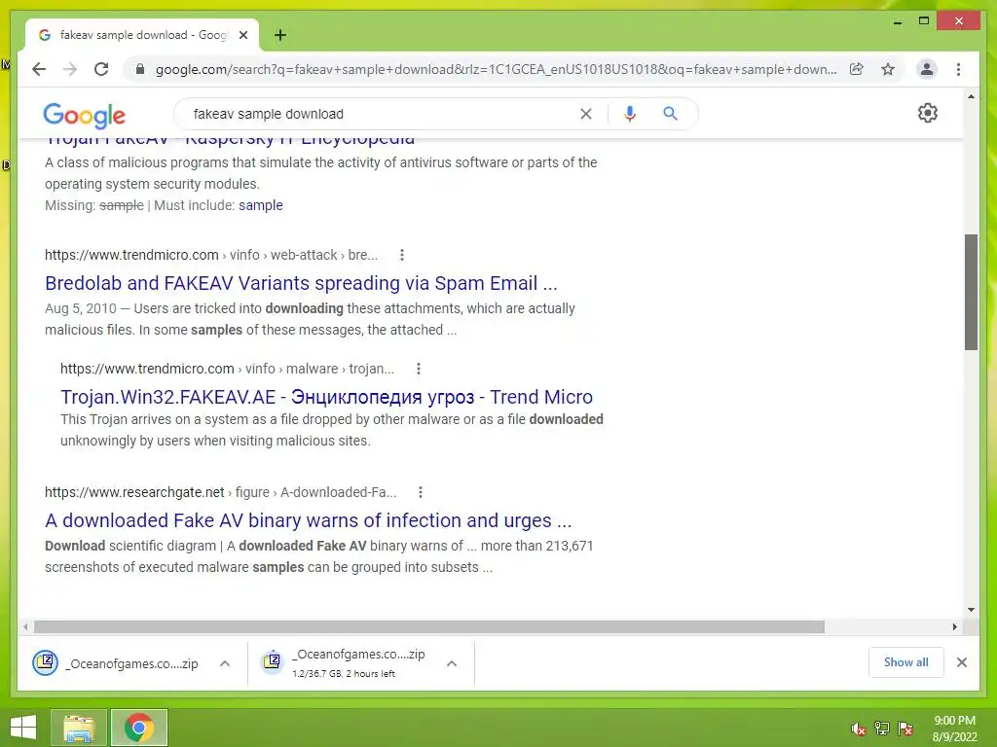Close the fakeav sample download tab
The width and height of the screenshot is (997, 747).
tap(243, 35)
